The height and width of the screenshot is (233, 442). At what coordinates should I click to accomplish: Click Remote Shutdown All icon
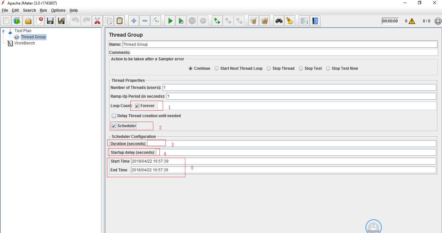239,21
